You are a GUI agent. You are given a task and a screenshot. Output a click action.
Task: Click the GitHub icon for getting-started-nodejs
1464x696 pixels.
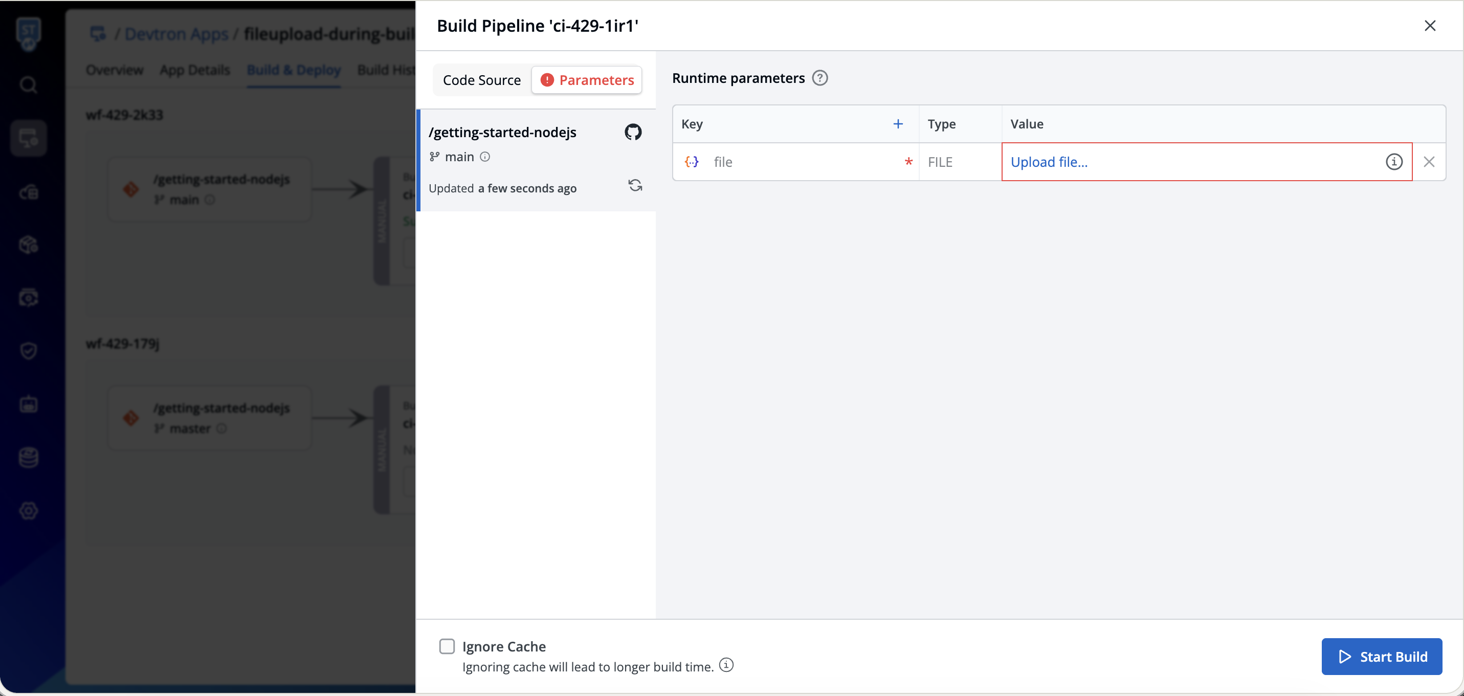pos(633,132)
